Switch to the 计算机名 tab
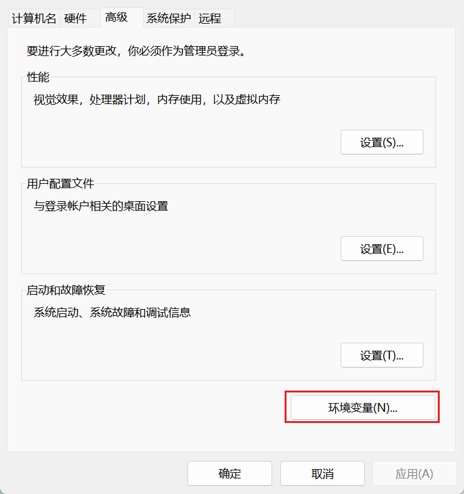Viewport: 464px width, 494px height. 34,19
